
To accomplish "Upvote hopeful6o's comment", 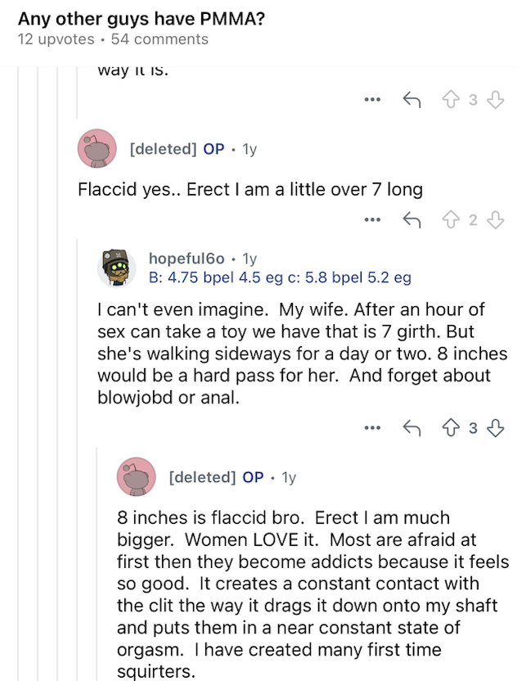I will click(x=451, y=428).
